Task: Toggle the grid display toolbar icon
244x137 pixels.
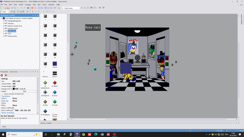Action: coord(18,12)
